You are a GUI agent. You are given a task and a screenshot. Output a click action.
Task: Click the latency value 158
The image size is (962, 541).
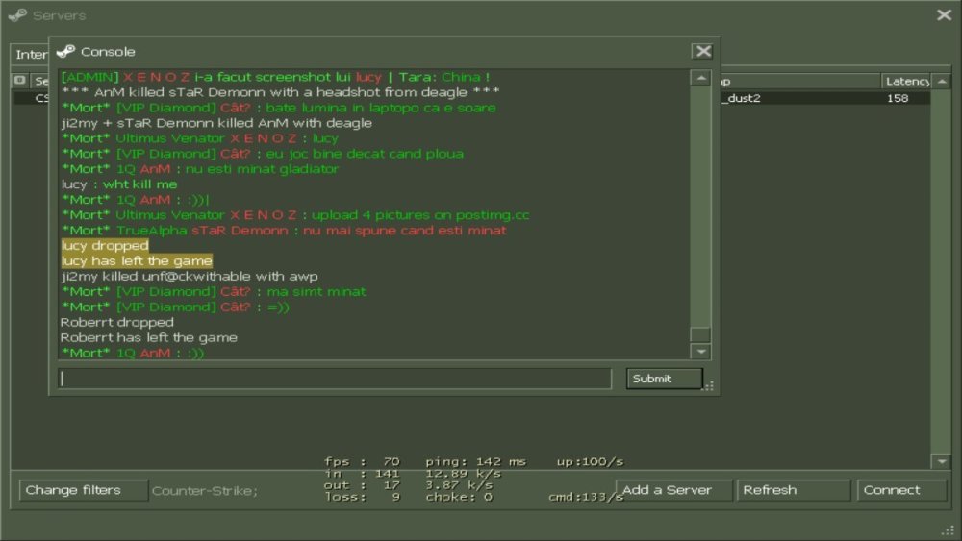coord(897,98)
